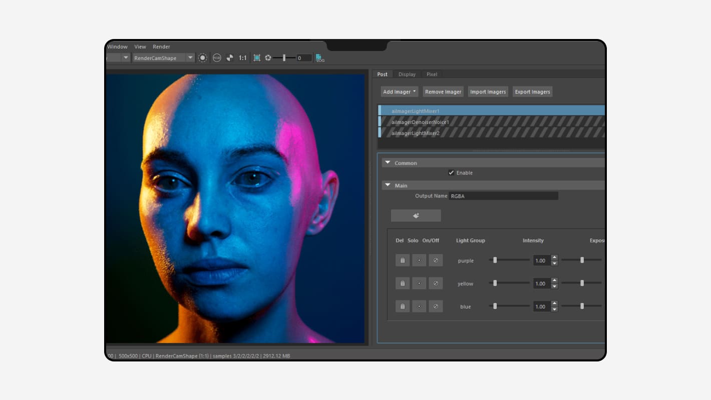Click the yellow Intensity slider handle
711x400 pixels.
(x=495, y=283)
